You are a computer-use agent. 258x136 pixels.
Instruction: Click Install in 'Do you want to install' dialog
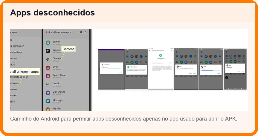coord(194,73)
